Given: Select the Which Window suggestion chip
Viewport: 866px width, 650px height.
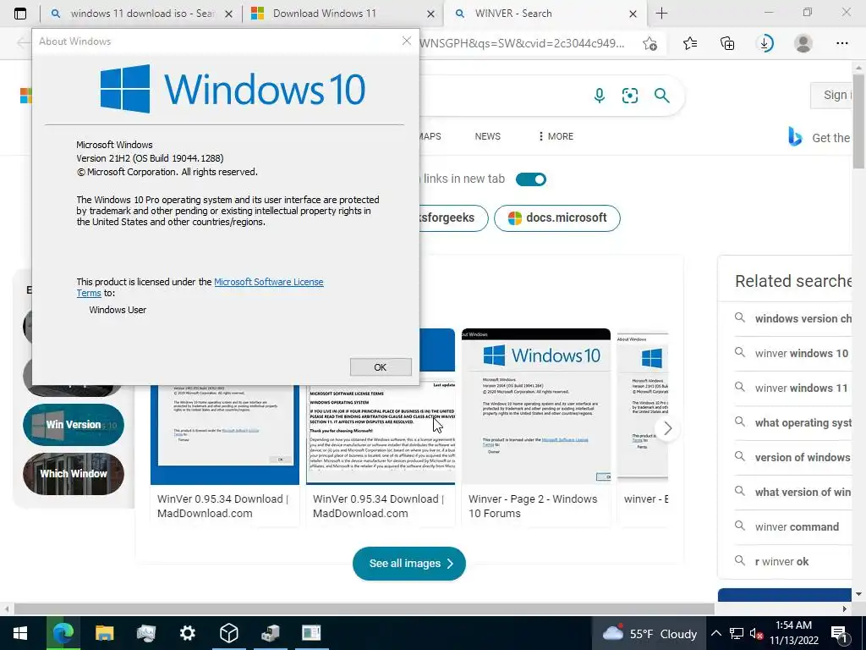Looking at the screenshot, I should pyautogui.click(x=74, y=474).
